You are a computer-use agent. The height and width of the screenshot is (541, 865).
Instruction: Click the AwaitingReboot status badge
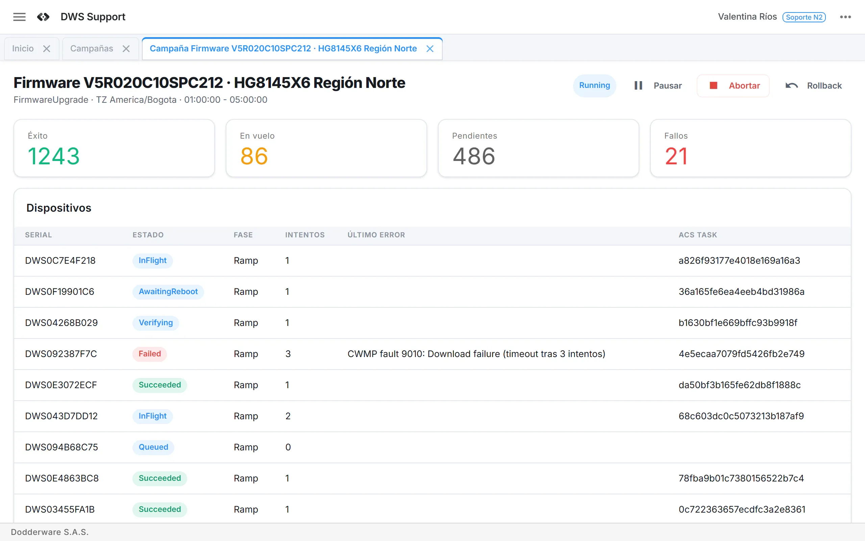point(168,291)
